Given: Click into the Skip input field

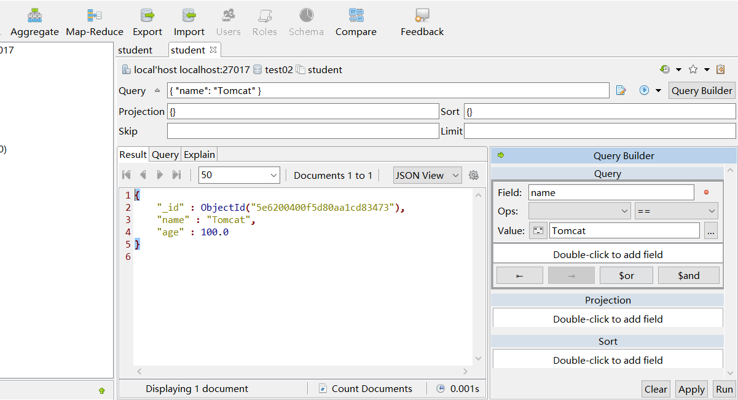Looking at the screenshot, I should pyautogui.click(x=303, y=131).
